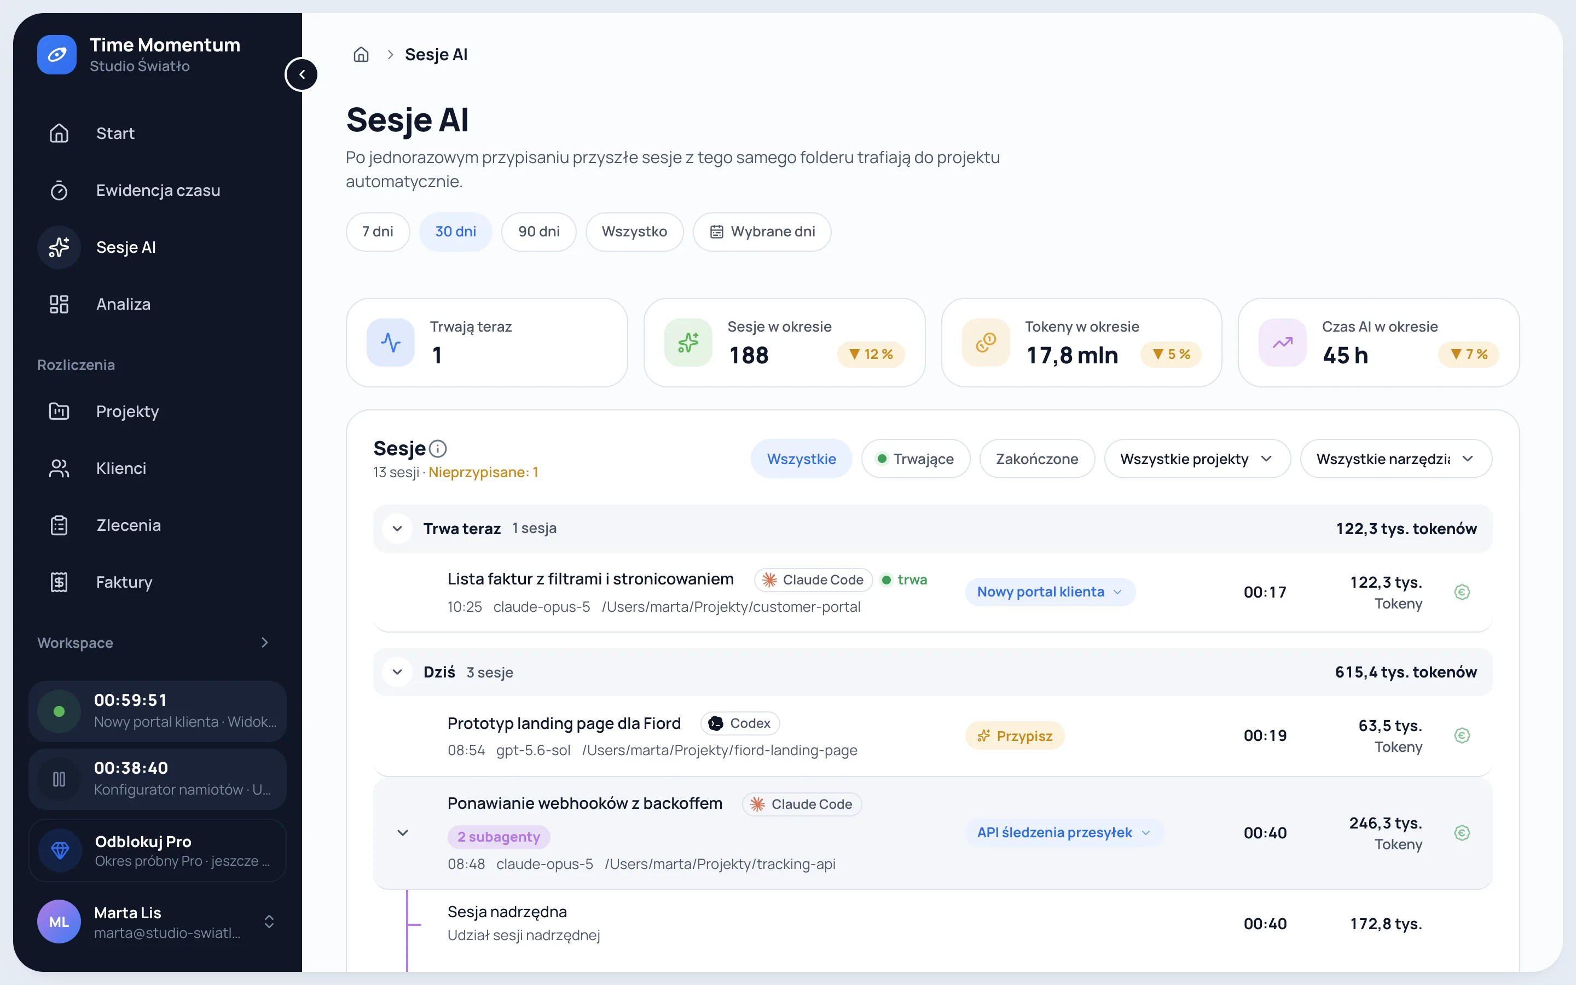The image size is (1576, 985).
Task: Click the 5 % decrease badge
Action: coord(1171,355)
